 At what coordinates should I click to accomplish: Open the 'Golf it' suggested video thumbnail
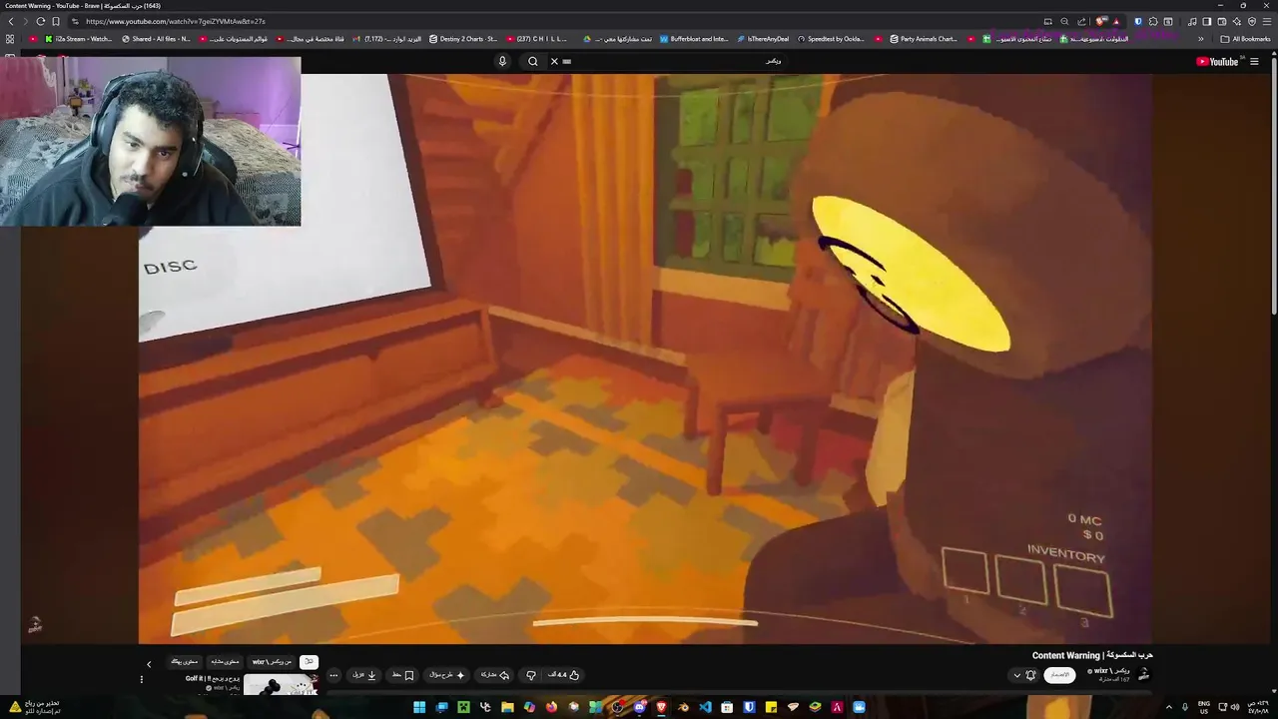(x=281, y=684)
